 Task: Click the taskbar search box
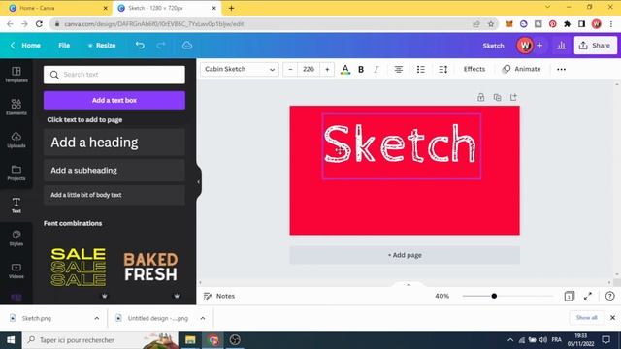tap(99, 340)
